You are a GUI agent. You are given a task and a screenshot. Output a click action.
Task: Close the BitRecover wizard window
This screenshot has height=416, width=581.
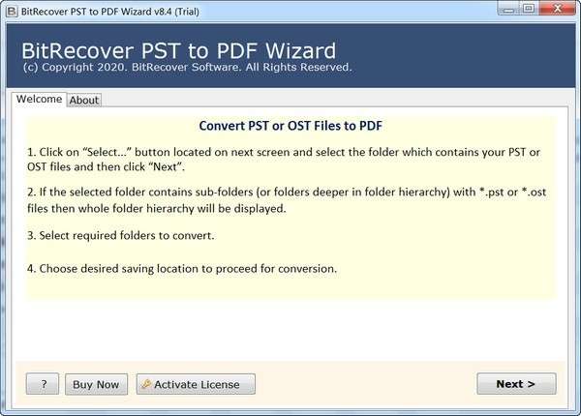(x=557, y=10)
